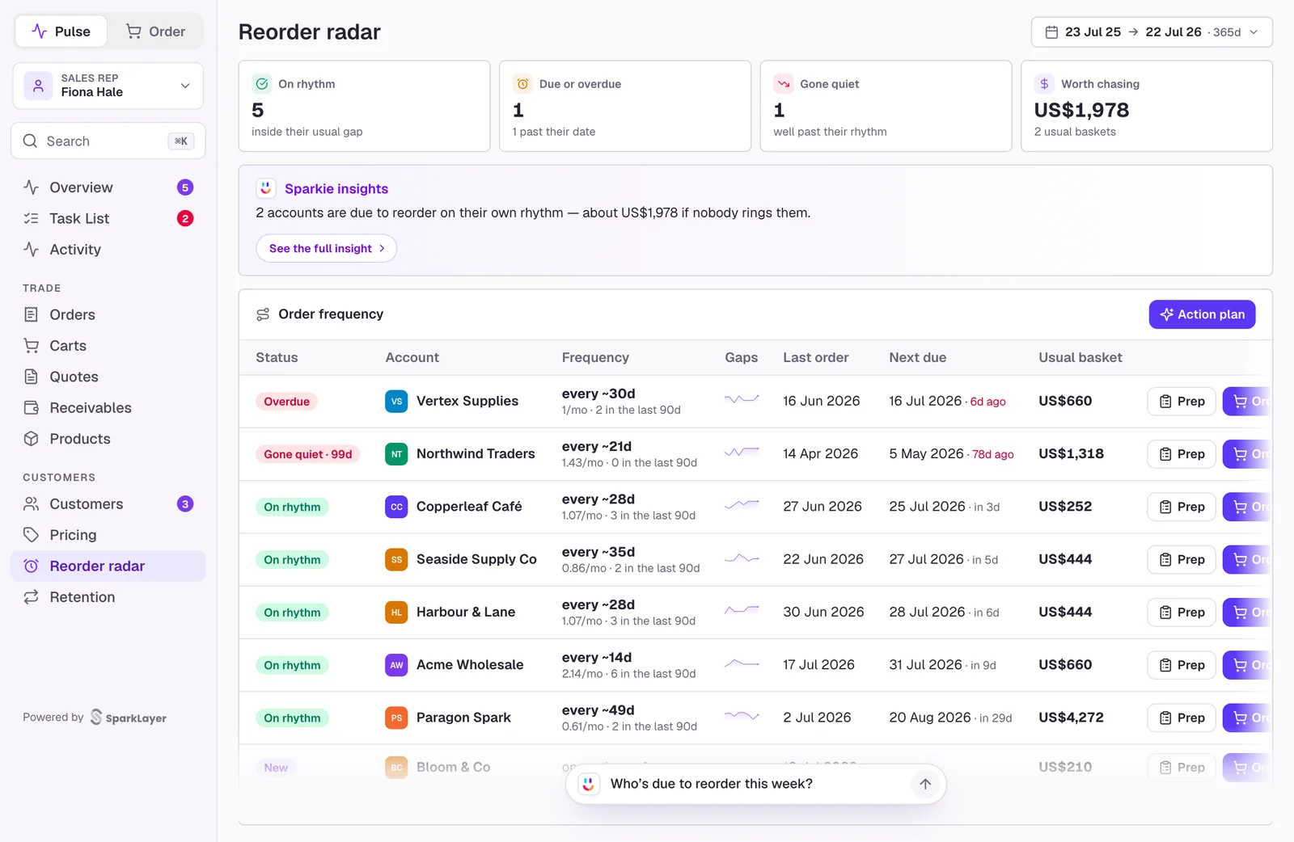Viewport: 1294px width, 842px height.
Task: Open Quotes in the sidebar
Action: tap(108, 377)
